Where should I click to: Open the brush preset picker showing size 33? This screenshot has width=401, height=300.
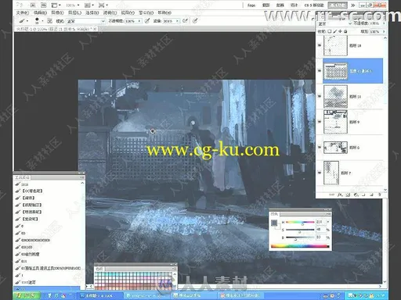(x=38, y=21)
